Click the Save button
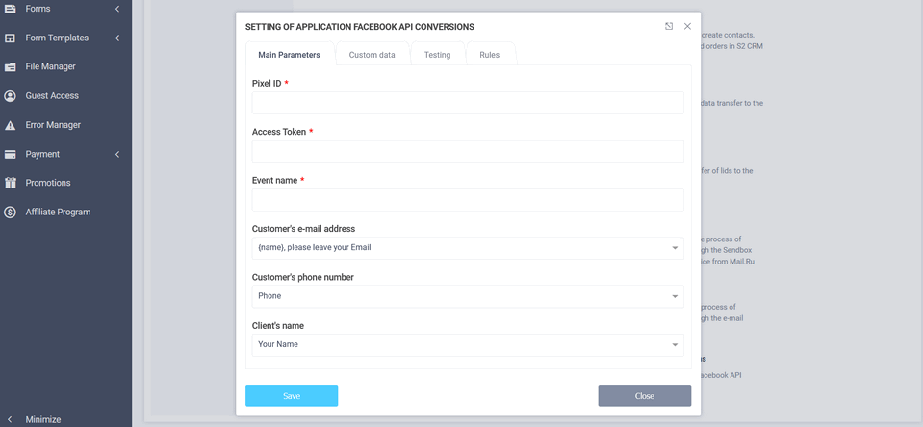This screenshot has width=923, height=427. coord(292,396)
